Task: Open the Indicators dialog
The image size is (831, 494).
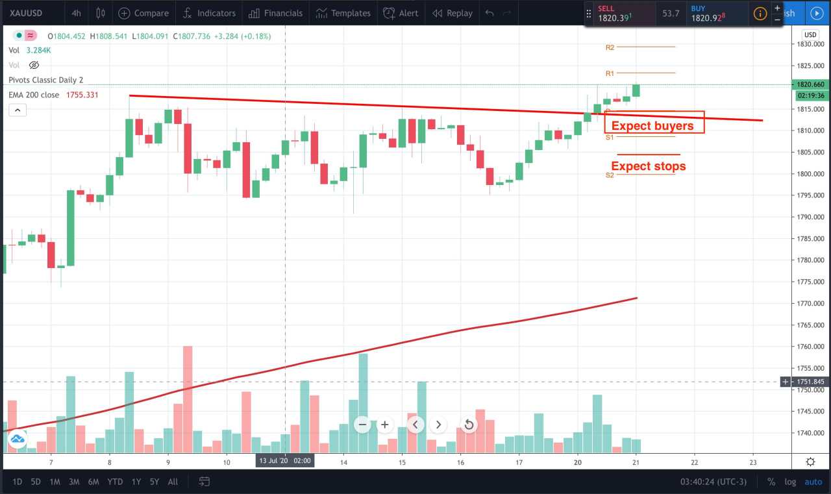Action: [208, 13]
